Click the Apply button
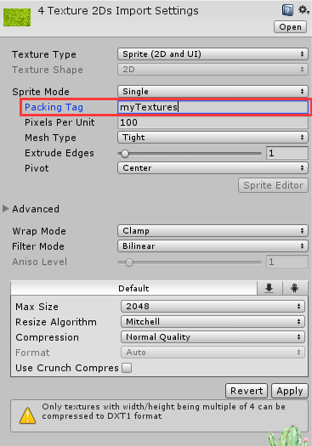The image size is (312, 446). [x=290, y=391]
